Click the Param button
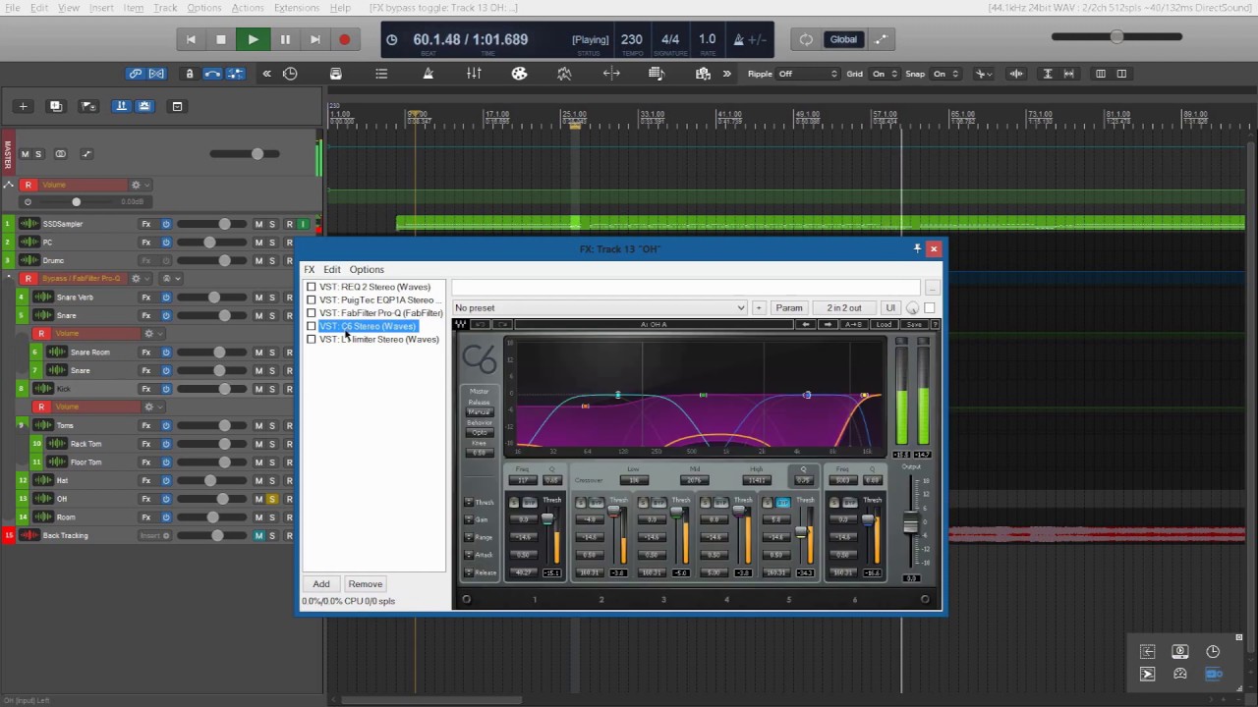This screenshot has height=707, width=1258. [789, 308]
